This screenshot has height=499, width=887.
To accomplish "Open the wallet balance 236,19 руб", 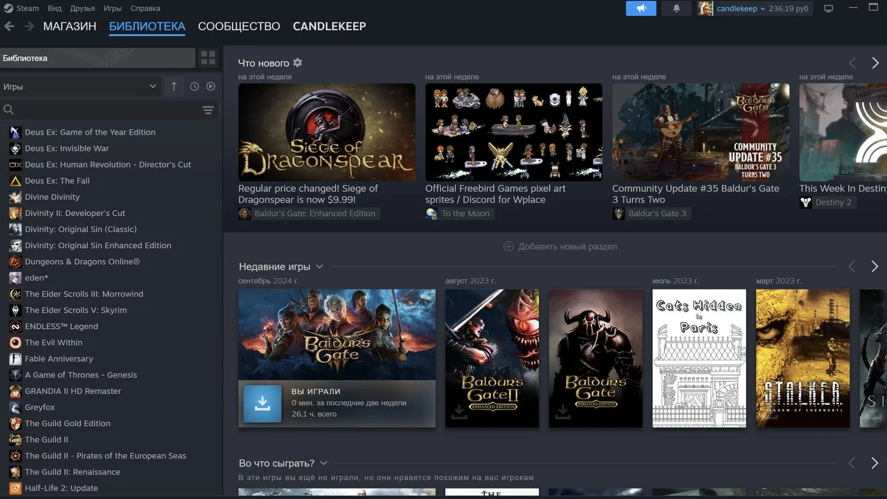I will pyautogui.click(x=788, y=9).
